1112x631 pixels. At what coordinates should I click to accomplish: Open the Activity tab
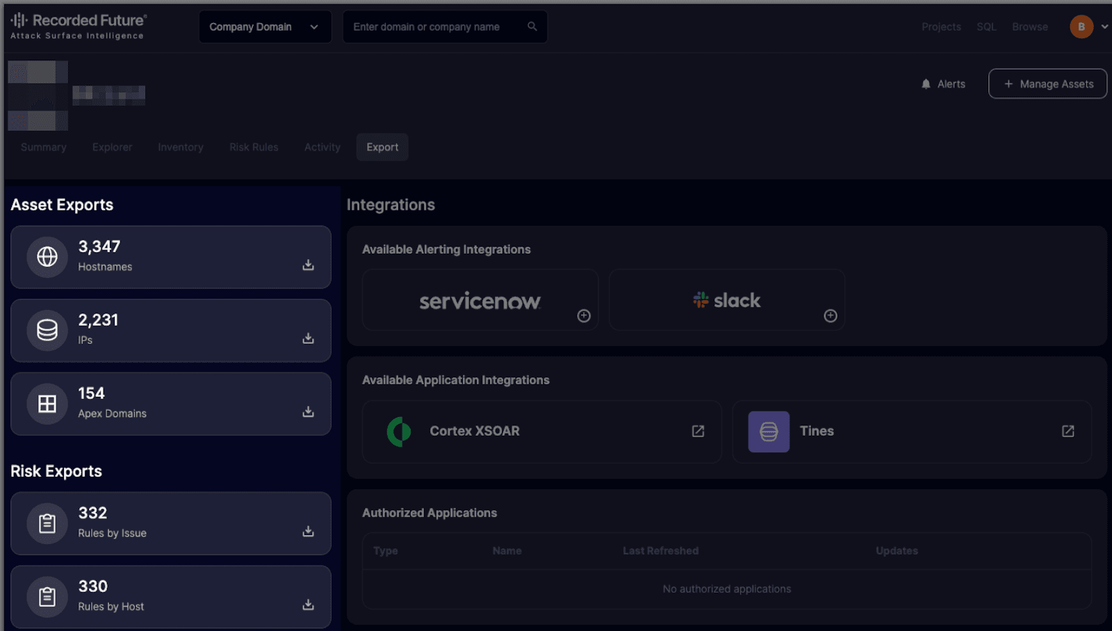[x=322, y=147]
